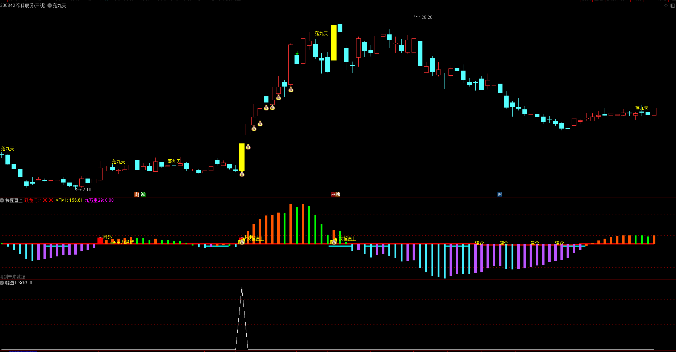
Task: Select the tall yellow candlestick near 落九天
Action: click(x=334, y=42)
